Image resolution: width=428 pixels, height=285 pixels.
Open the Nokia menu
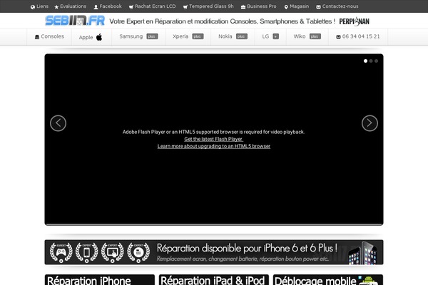click(225, 36)
